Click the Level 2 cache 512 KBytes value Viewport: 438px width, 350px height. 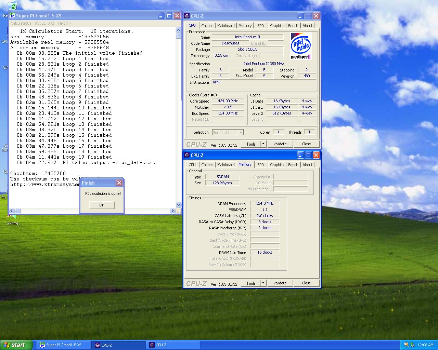[x=282, y=113]
